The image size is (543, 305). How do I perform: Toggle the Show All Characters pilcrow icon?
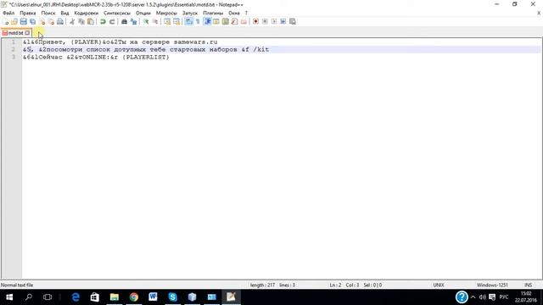click(198, 21)
